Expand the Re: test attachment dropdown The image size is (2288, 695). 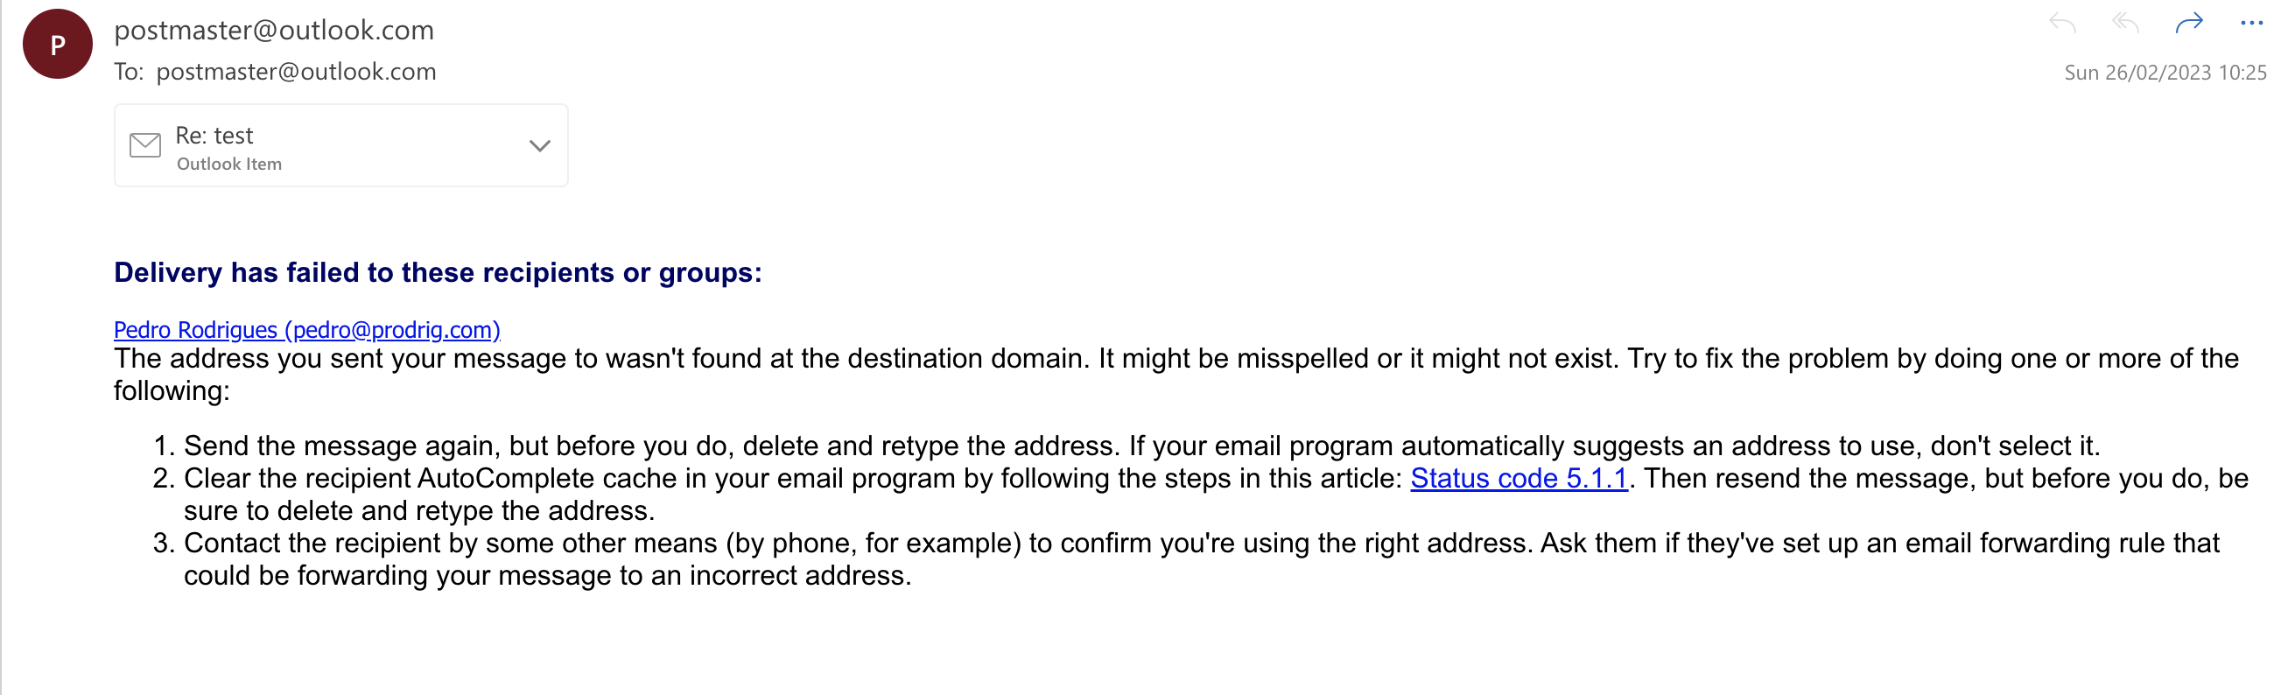539,146
